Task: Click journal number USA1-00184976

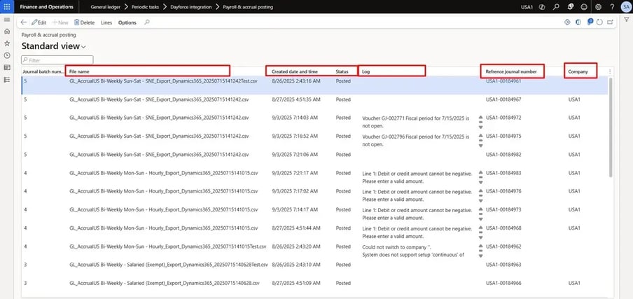Action: click(x=503, y=191)
